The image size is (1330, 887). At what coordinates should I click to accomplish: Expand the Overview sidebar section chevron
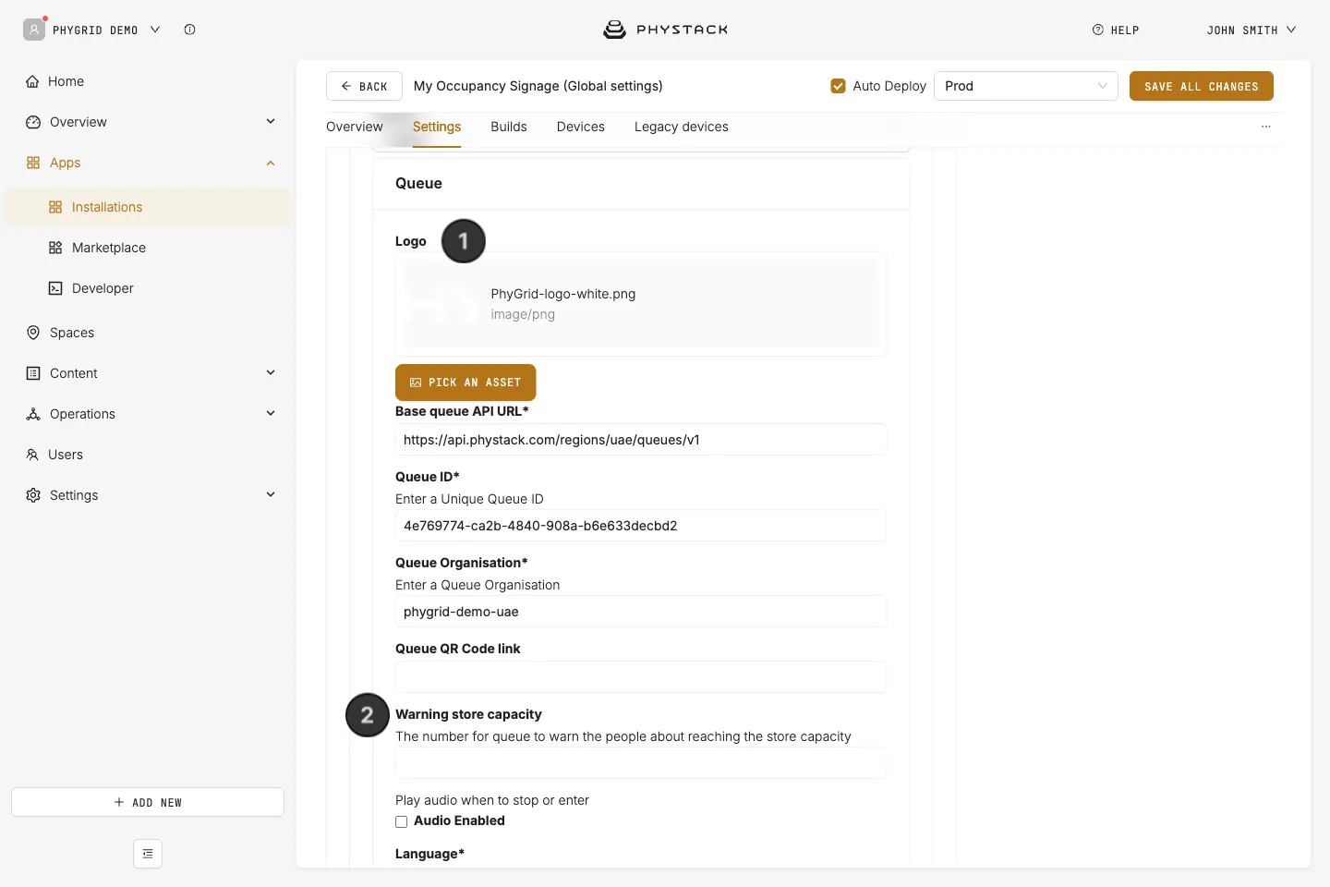(x=271, y=122)
